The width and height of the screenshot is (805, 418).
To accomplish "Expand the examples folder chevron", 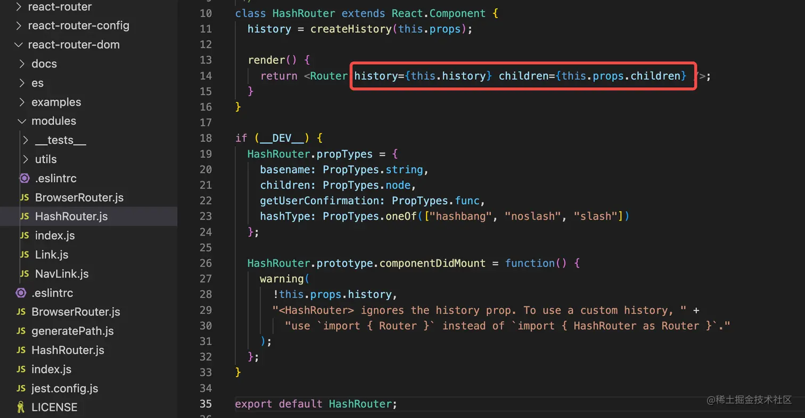I will 22,102.
